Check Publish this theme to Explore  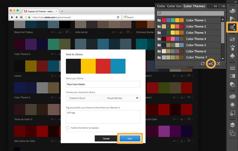(68, 128)
